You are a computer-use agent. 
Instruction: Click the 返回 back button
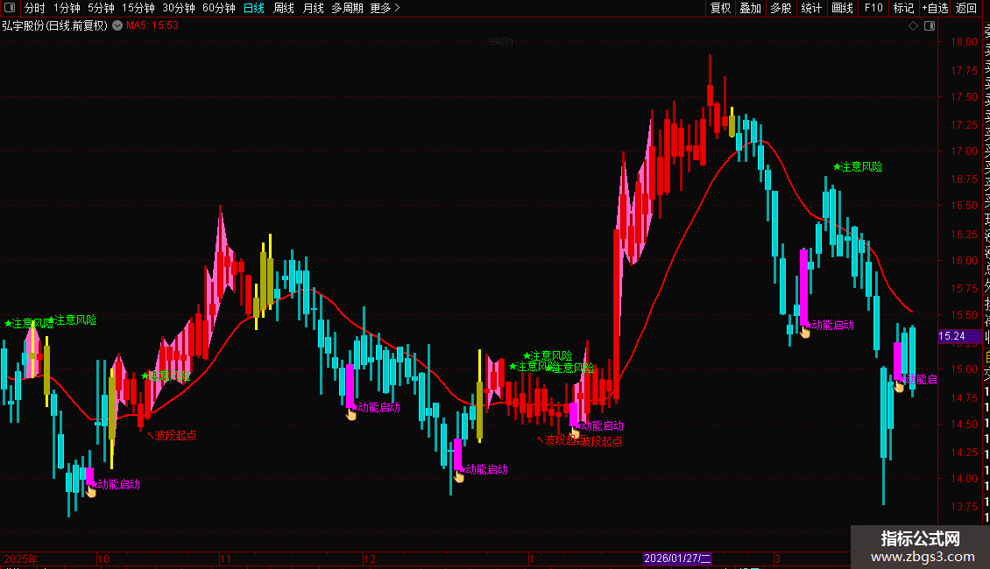(966, 8)
